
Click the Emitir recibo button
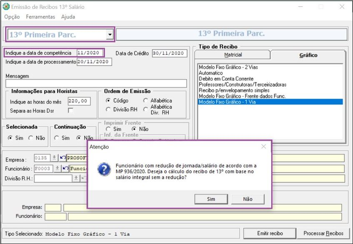[x=270, y=234]
